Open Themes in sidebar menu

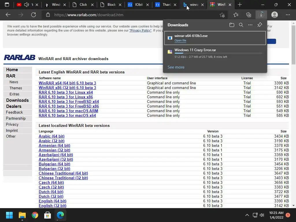coord(16,88)
